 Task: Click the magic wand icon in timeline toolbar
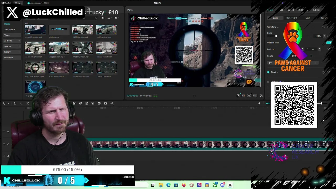point(93,103)
